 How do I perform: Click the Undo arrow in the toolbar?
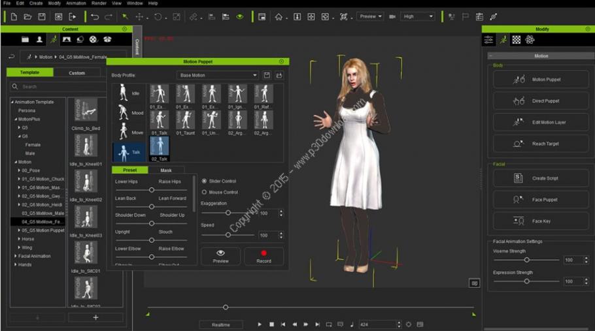pyautogui.click(x=95, y=16)
